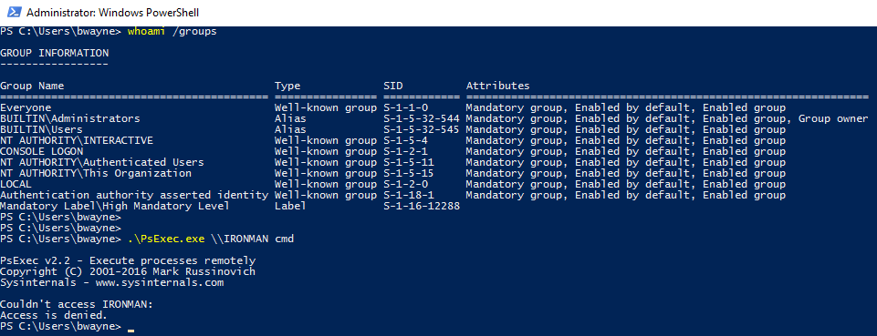Click the Type column header
This screenshot has height=336, width=877.
pos(287,86)
